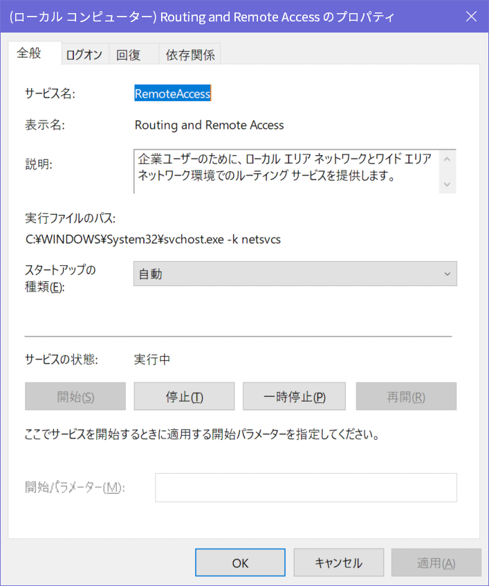Click the 適用(A) button
The image size is (489, 586).
[436, 563]
